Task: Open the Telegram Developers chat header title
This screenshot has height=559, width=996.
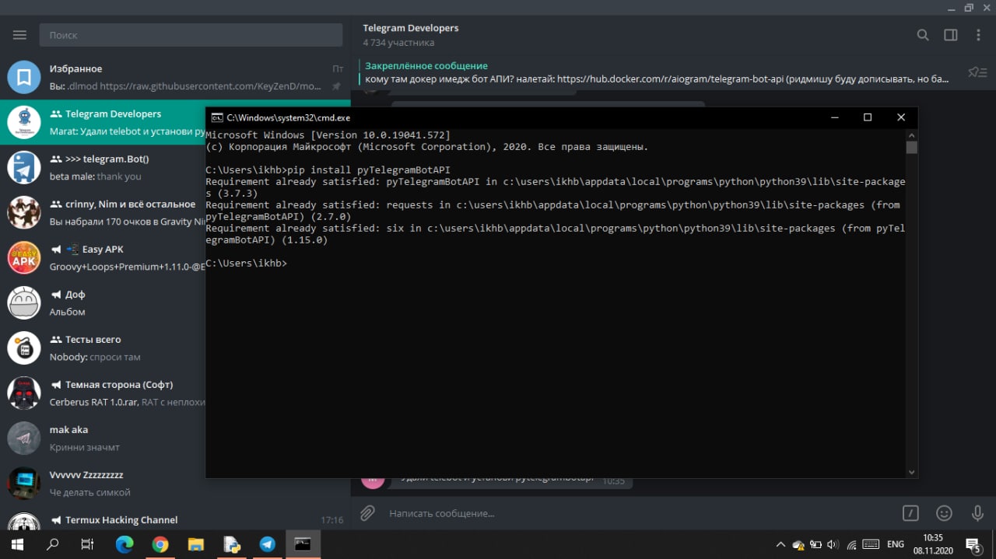Action: (411, 28)
